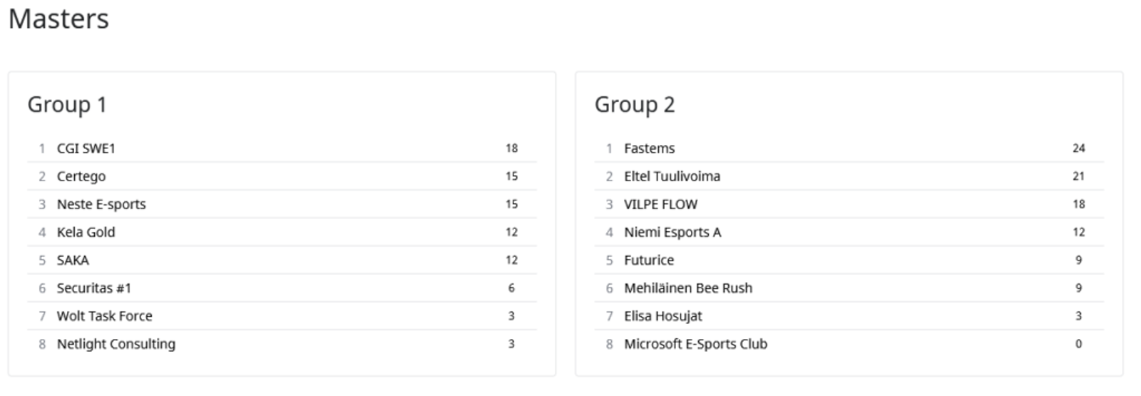This screenshot has width=1141, height=396.
Task: Click Fastems at top of Group 2
Action: click(649, 148)
